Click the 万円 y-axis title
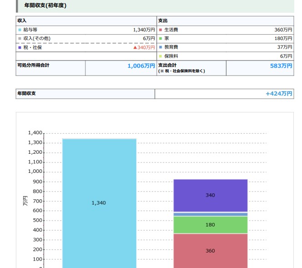The image size is (302, 268). [25, 201]
